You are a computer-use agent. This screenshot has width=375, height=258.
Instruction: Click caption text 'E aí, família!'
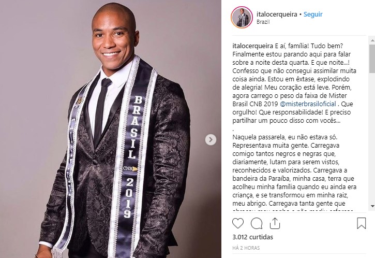click(x=291, y=46)
